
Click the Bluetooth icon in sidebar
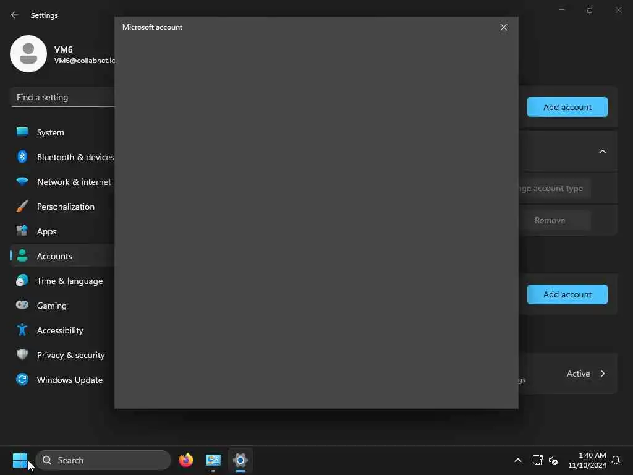click(22, 156)
